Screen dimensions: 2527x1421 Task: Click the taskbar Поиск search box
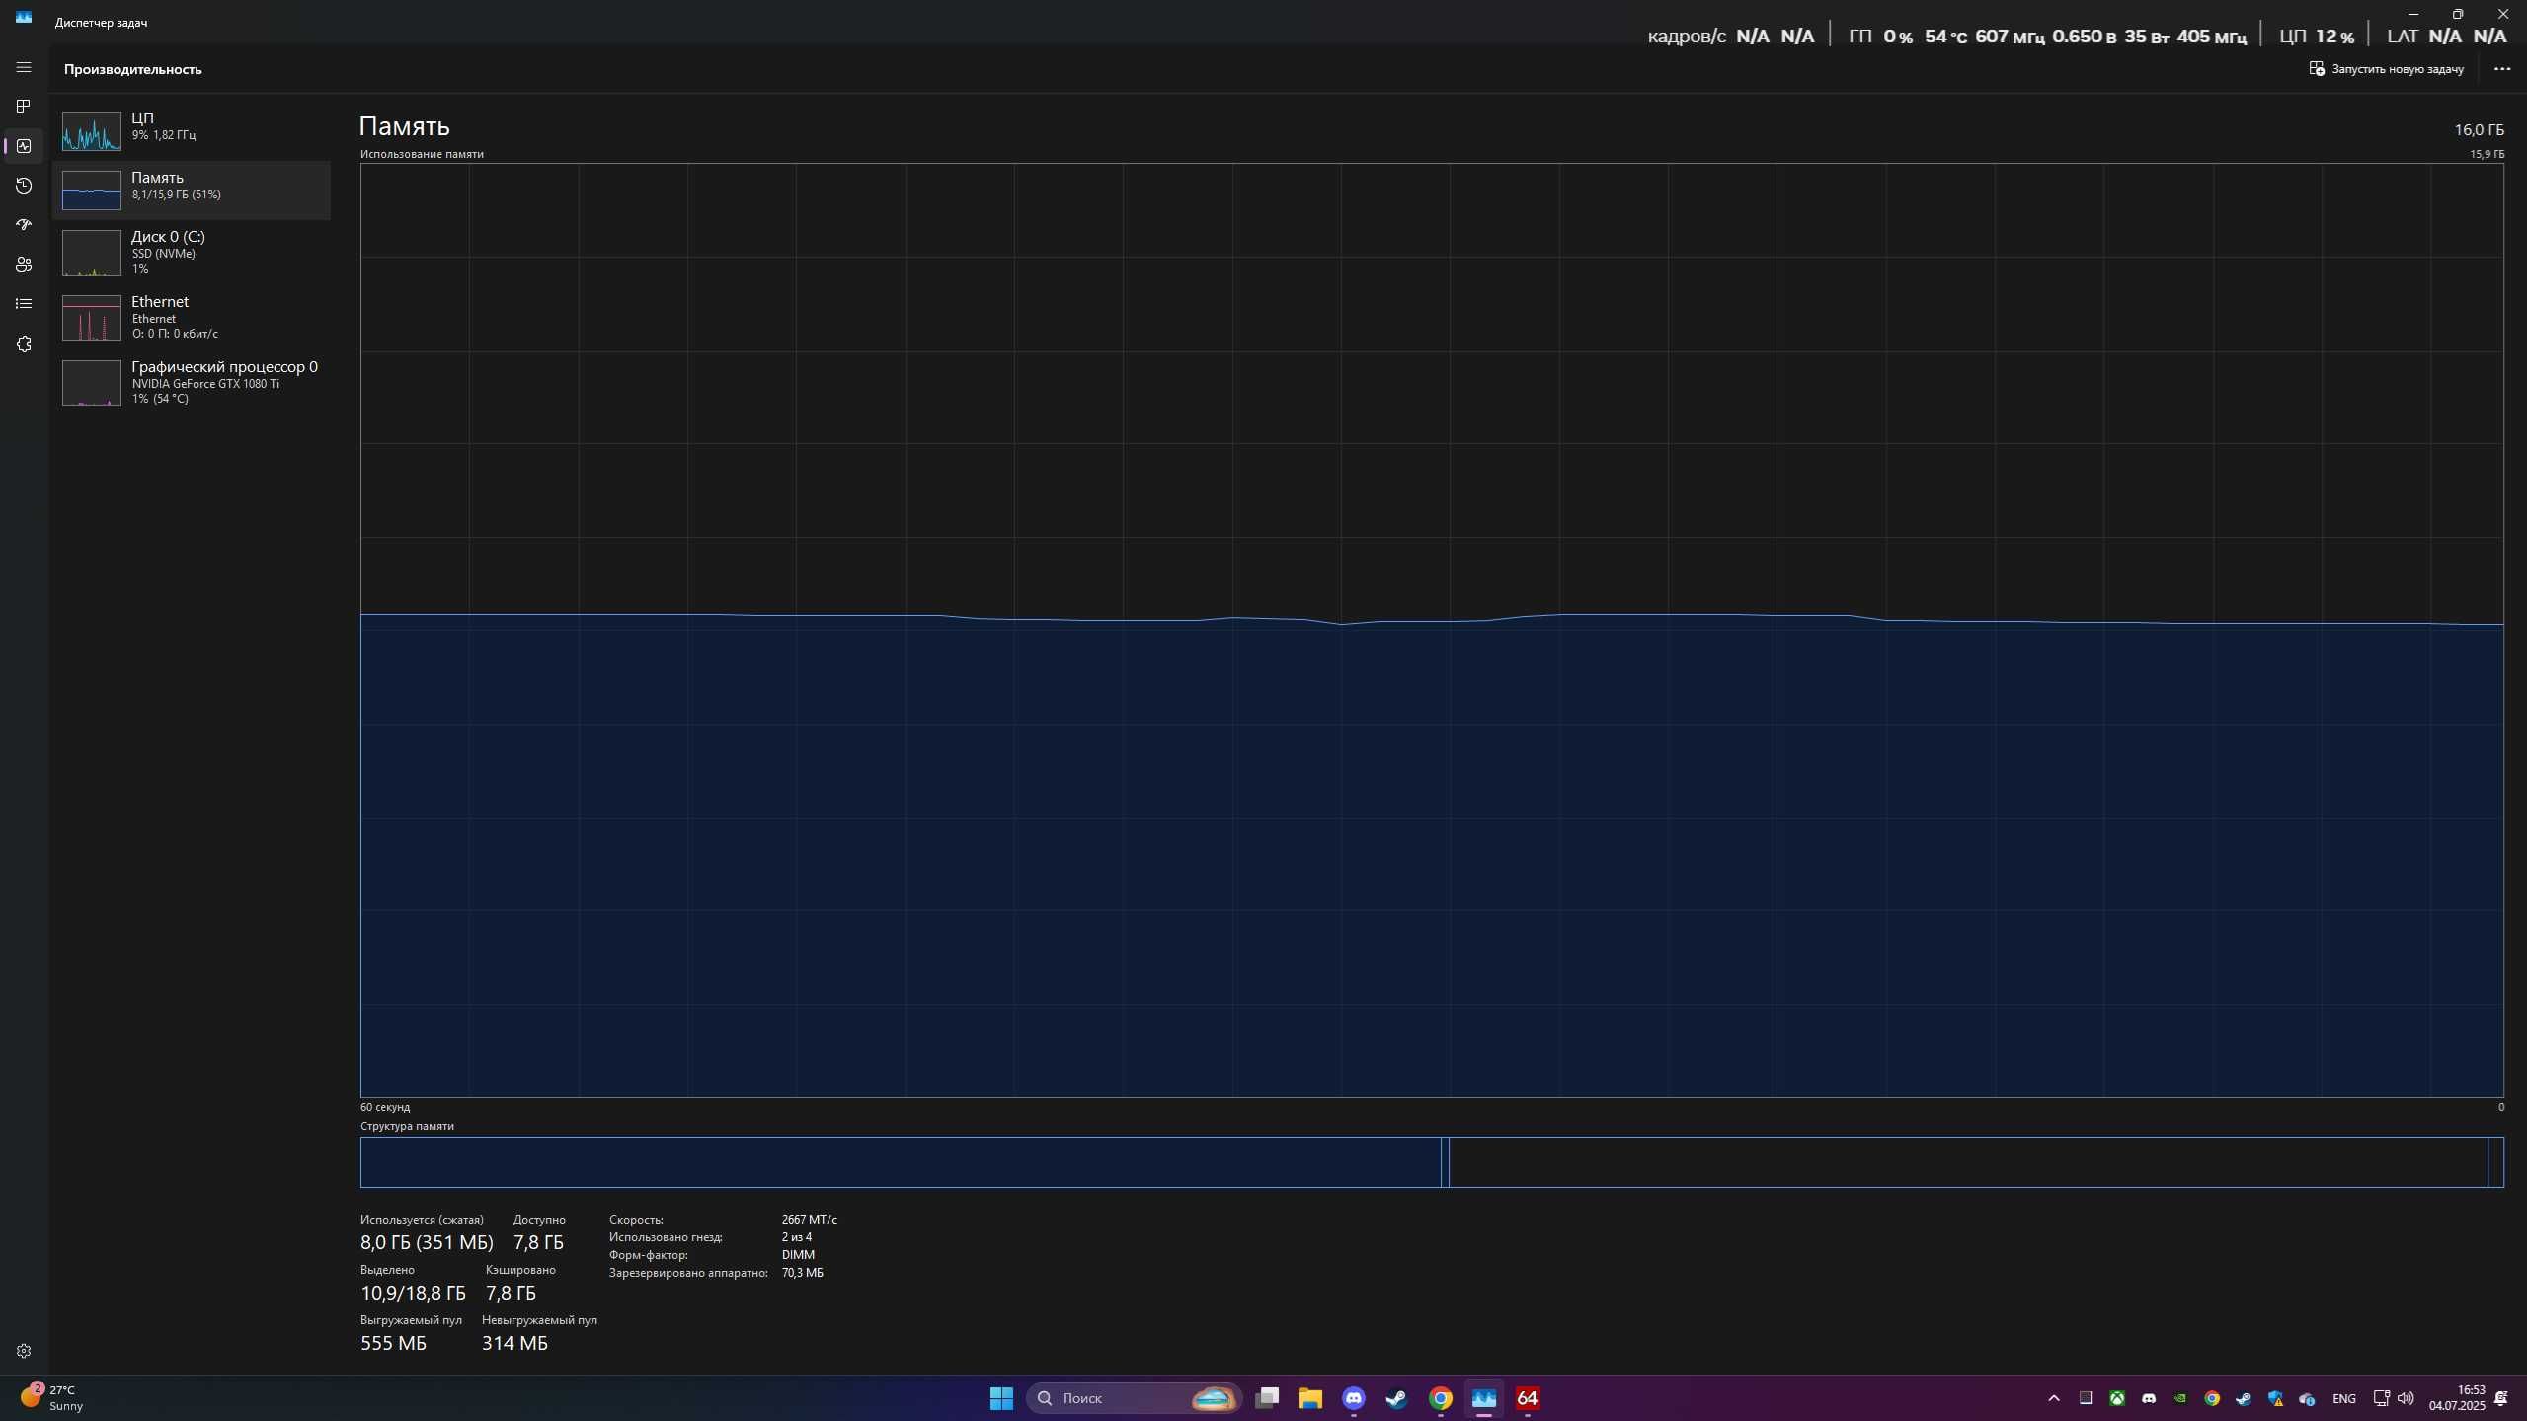click(x=1134, y=1398)
